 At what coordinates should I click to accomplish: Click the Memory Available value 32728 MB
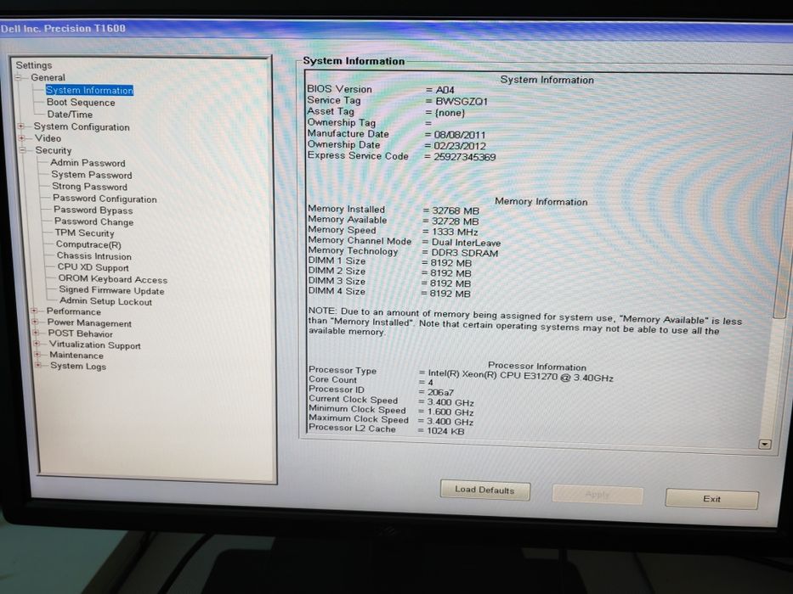click(456, 221)
